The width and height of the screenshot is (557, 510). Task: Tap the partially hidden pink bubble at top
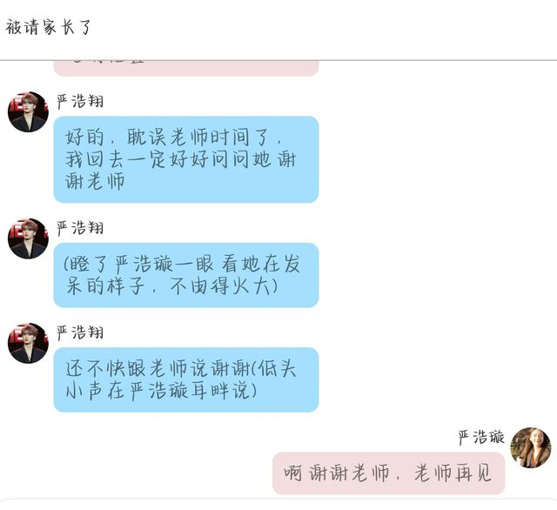pos(186,68)
